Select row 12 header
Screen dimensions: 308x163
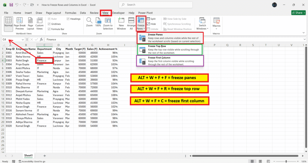tap(2, 91)
